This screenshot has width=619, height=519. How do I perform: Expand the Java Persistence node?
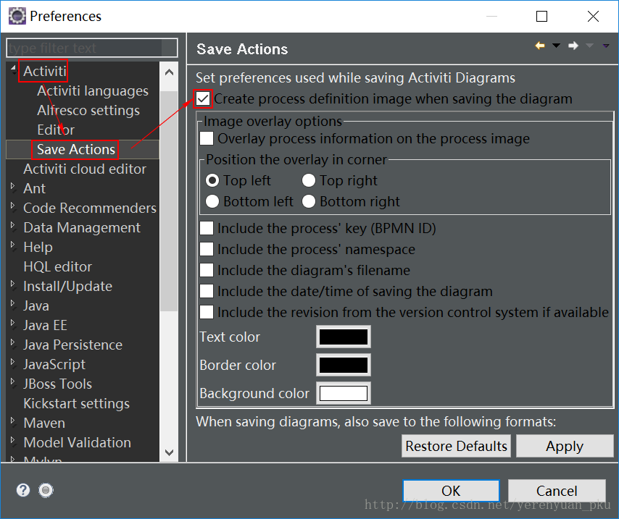click(13, 342)
